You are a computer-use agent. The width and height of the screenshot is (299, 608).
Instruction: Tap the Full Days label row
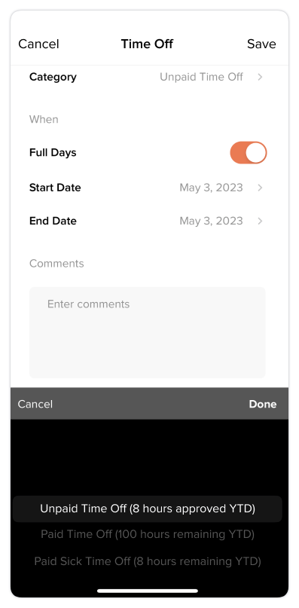pos(148,152)
